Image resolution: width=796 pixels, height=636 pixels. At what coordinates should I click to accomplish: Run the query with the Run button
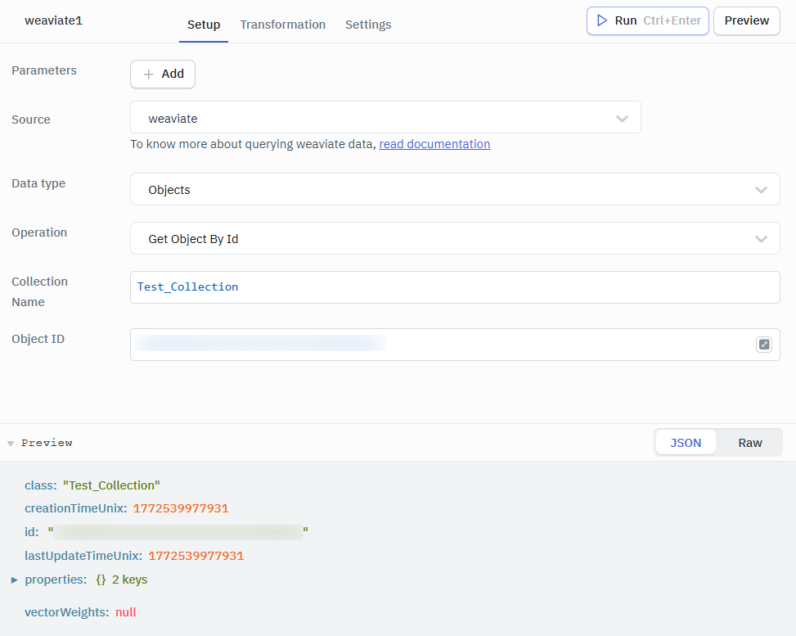[x=648, y=20]
